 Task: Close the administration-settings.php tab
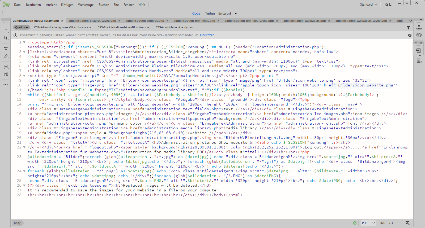(167, 21)
